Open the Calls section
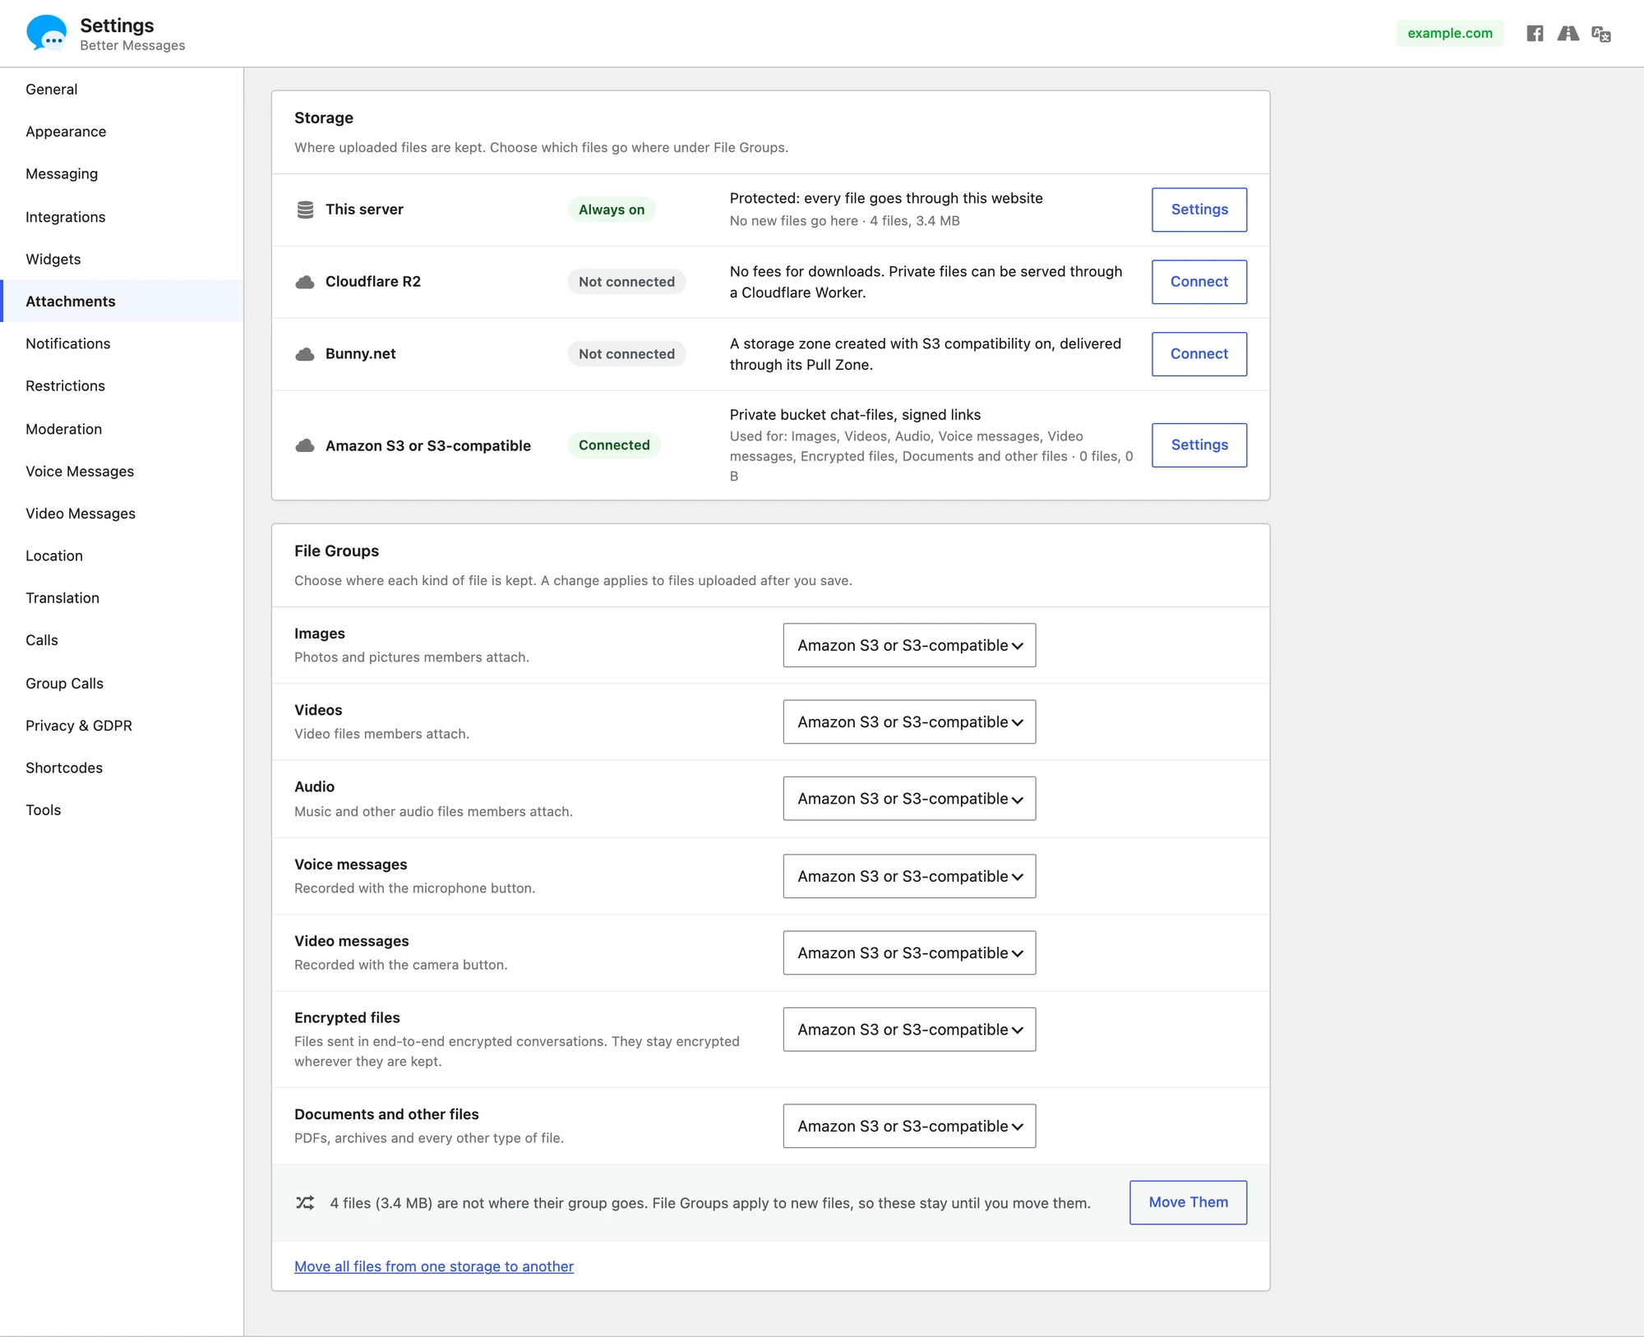 (x=122, y=640)
